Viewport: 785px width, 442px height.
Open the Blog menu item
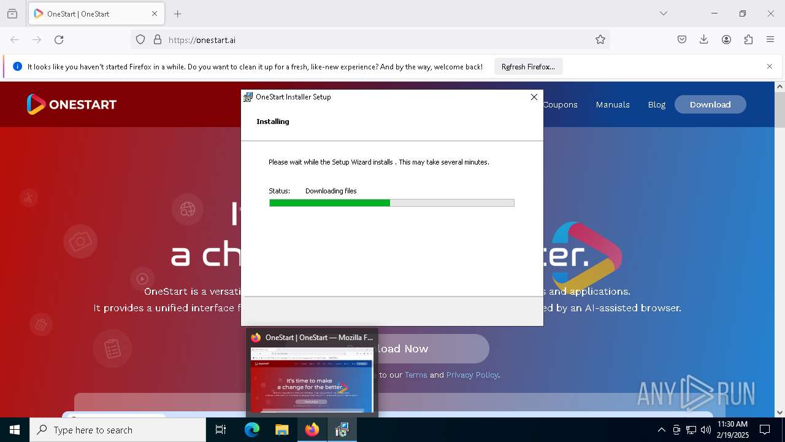tap(656, 104)
